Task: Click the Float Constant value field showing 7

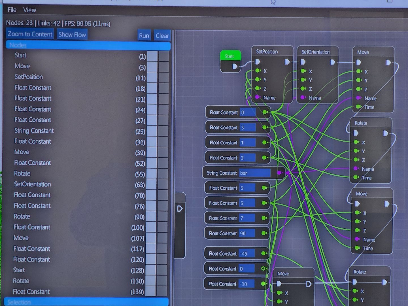Action: [x=247, y=218]
